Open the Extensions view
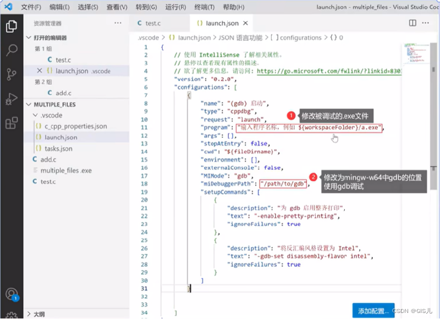Image resolution: width=440 pixels, height=319 pixels. 12,123
